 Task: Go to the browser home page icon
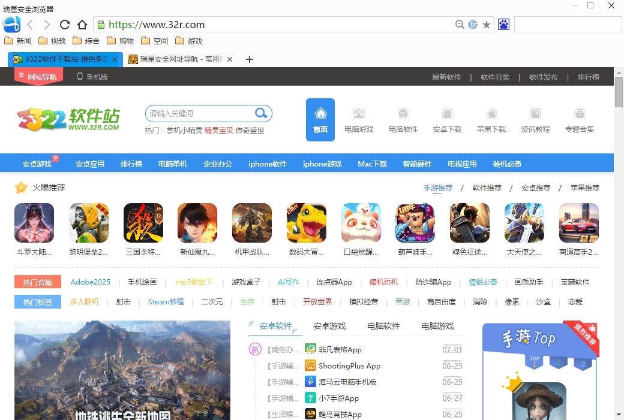82,25
